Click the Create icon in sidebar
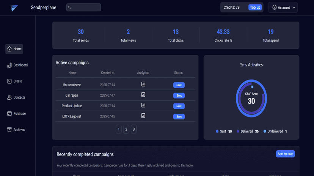The width and height of the screenshot is (314, 176). (9, 81)
